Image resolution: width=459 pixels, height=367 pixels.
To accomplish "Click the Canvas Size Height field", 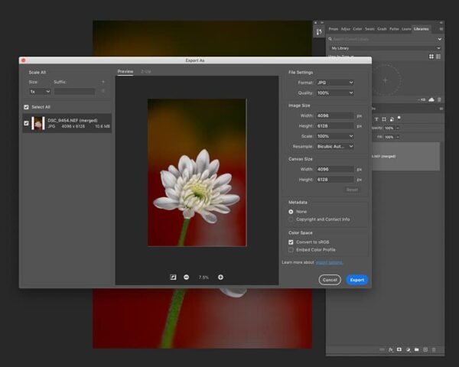I will 335,180.
